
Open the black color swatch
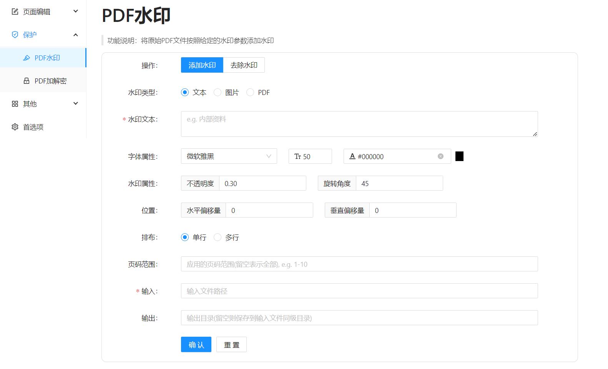[459, 156]
